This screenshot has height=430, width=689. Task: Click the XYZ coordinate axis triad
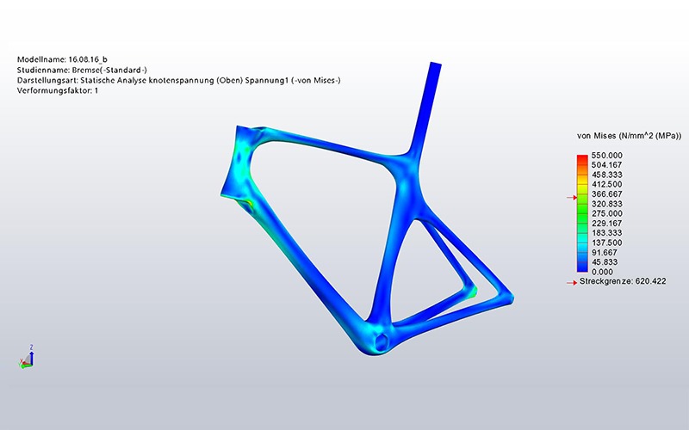click(27, 357)
